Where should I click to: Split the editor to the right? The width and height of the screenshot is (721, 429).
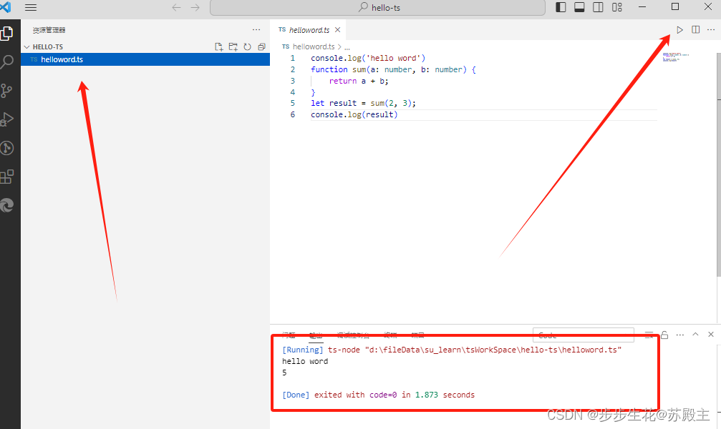[x=696, y=30]
